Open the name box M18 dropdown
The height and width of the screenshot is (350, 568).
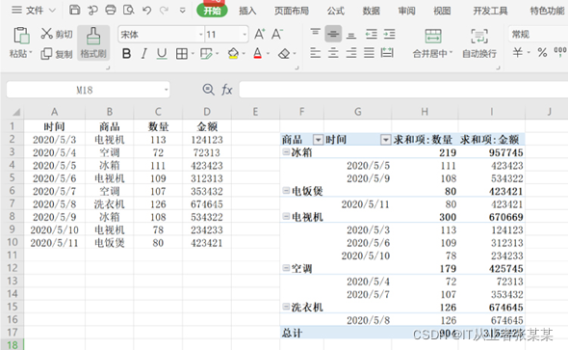point(166,90)
